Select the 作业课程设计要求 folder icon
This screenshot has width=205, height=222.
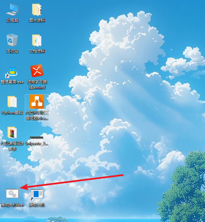point(12,133)
